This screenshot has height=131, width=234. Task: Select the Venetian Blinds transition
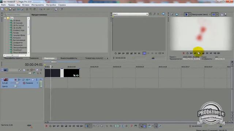(19, 35)
